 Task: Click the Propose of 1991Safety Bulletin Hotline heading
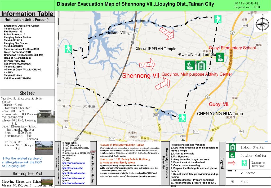point(122,145)
